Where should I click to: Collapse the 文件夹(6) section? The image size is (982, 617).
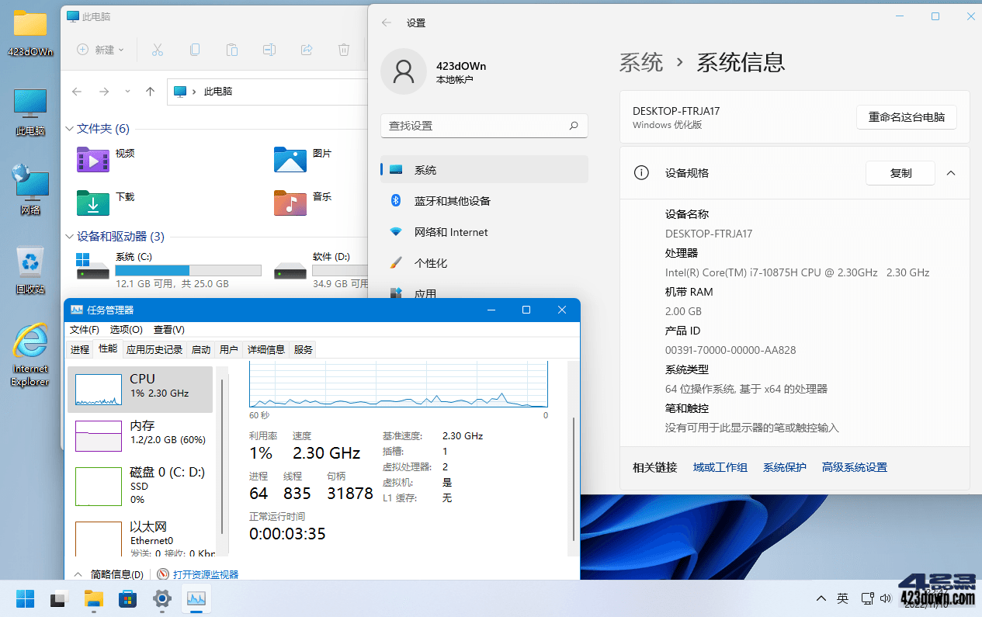pyautogui.click(x=69, y=128)
